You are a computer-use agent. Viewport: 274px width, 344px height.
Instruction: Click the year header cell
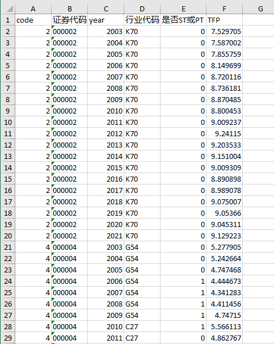(x=106, y=20)
